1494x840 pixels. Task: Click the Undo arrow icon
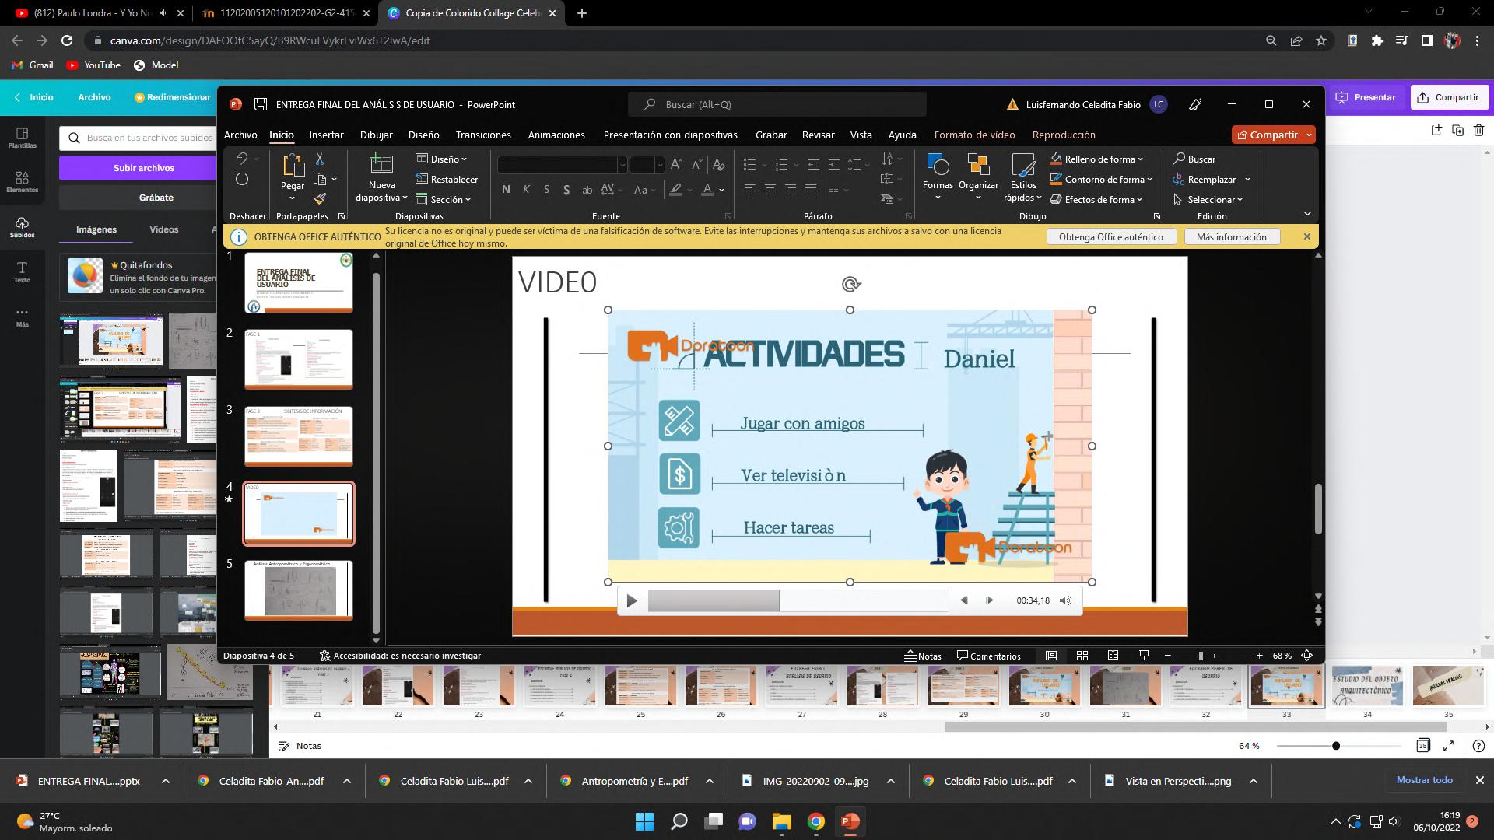tap(242, 159)
